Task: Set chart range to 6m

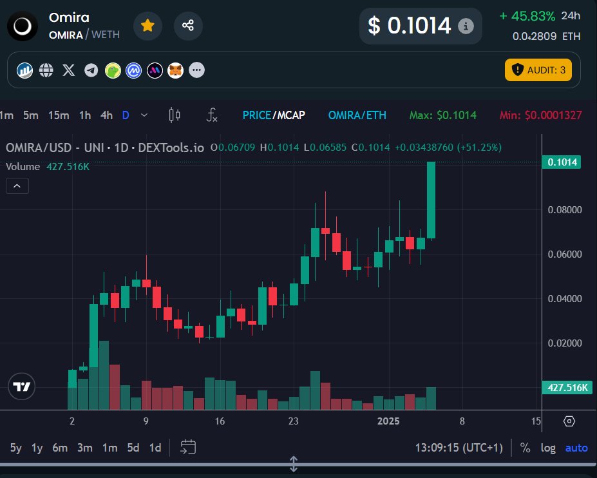Action: 60,448
